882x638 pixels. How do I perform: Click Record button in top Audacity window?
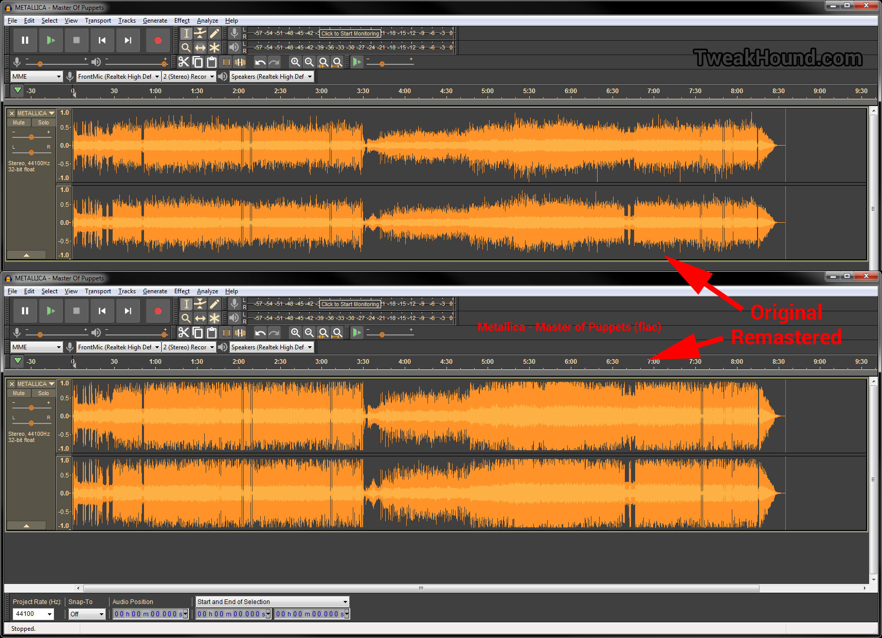click(158, 40)
